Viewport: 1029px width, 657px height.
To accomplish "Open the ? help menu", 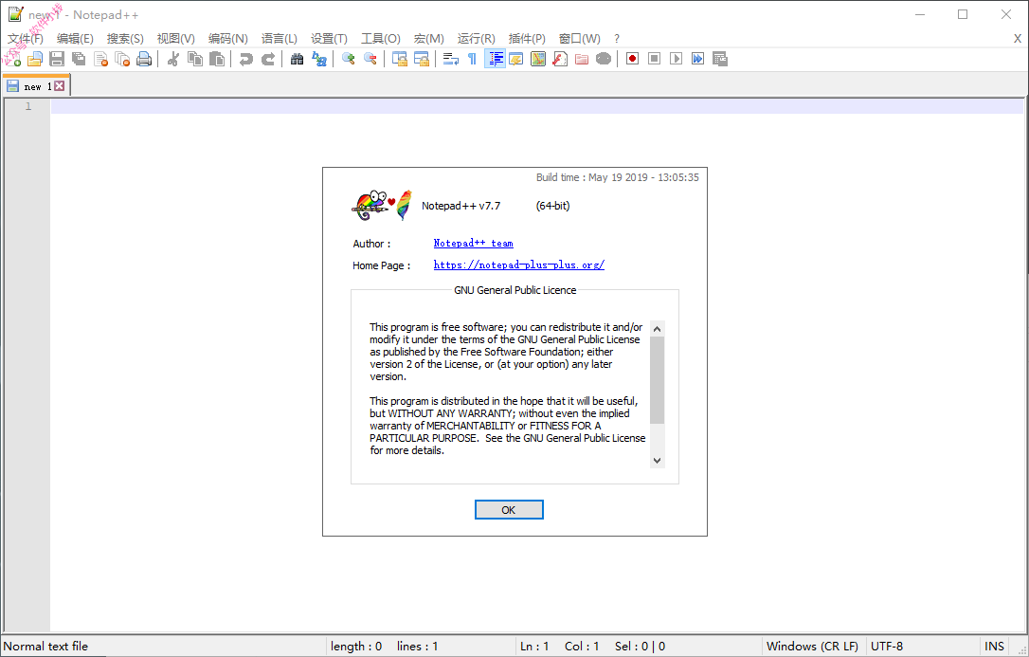I will (616, 39).
